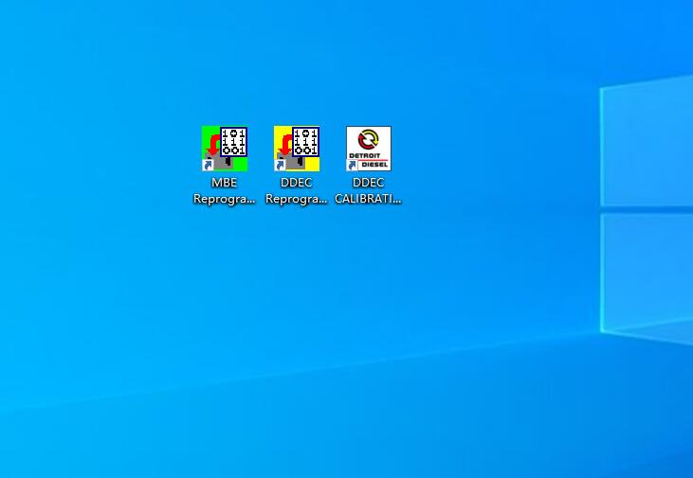Click red arrow in yellow DDEC Reprogramming icon
This screenshot has height=478, width=693.
pos(285,146)
